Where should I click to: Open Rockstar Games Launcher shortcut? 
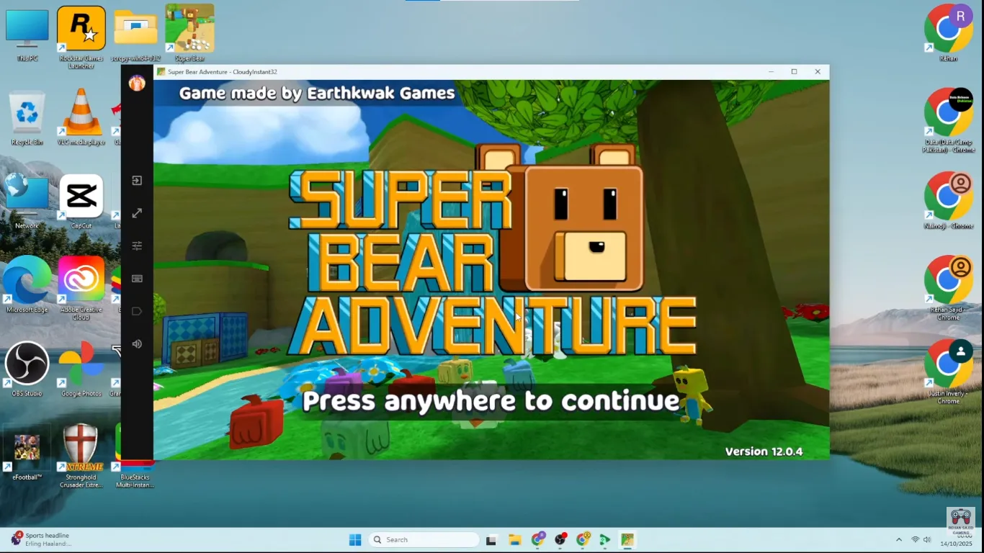pyautogui.click(x=81, y=30)
